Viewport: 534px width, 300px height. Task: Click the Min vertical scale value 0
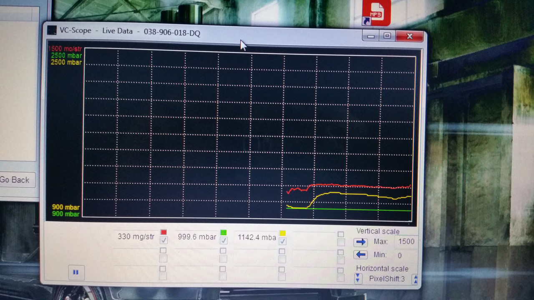coord(400,255)
